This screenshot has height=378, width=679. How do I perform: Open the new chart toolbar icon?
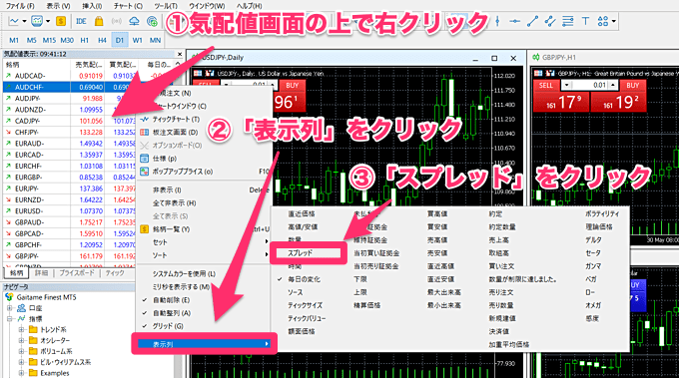coord(14,21)
